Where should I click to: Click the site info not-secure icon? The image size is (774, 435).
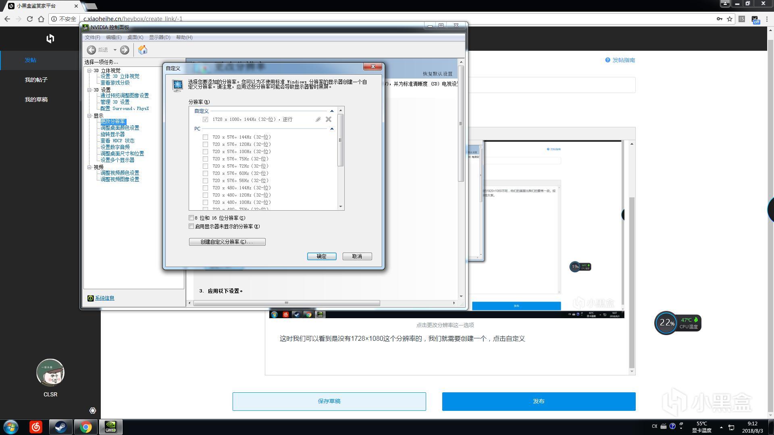pos(54,19)
